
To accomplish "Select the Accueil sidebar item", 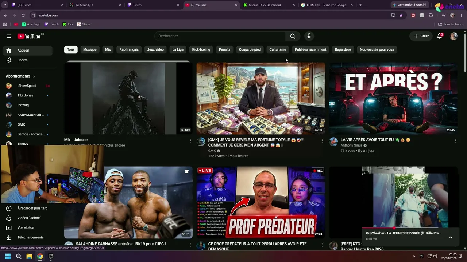I will coord(28,51).
